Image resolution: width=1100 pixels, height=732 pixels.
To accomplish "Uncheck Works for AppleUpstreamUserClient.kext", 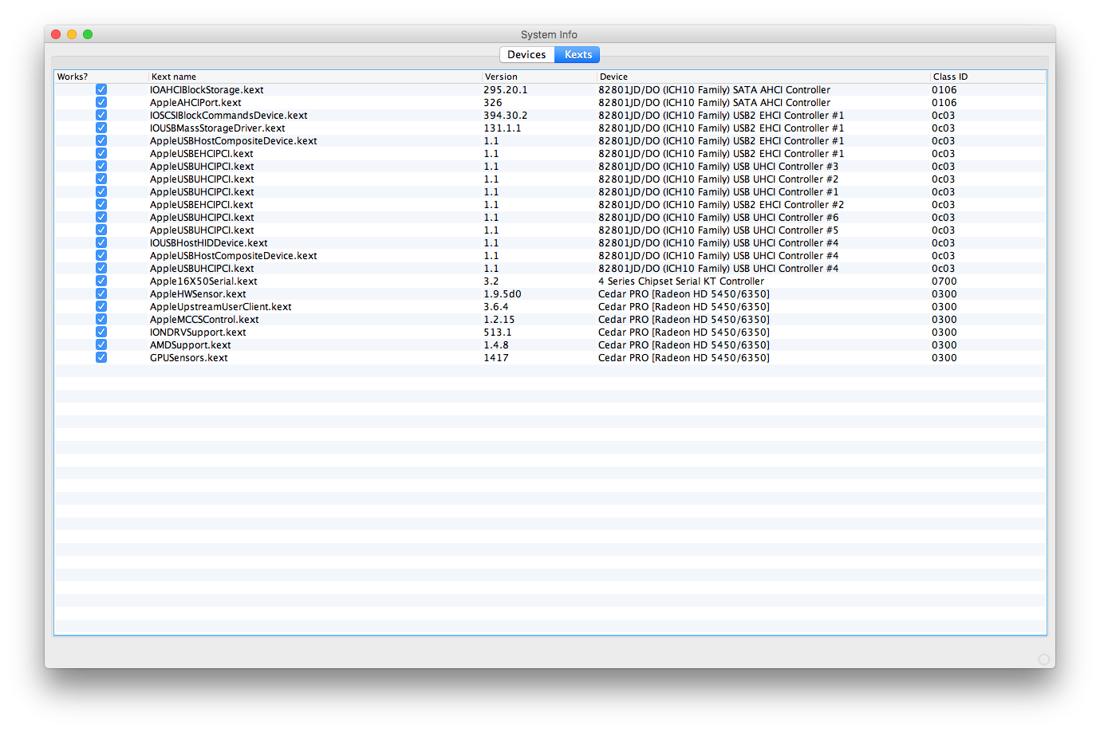I will point(101,307).
